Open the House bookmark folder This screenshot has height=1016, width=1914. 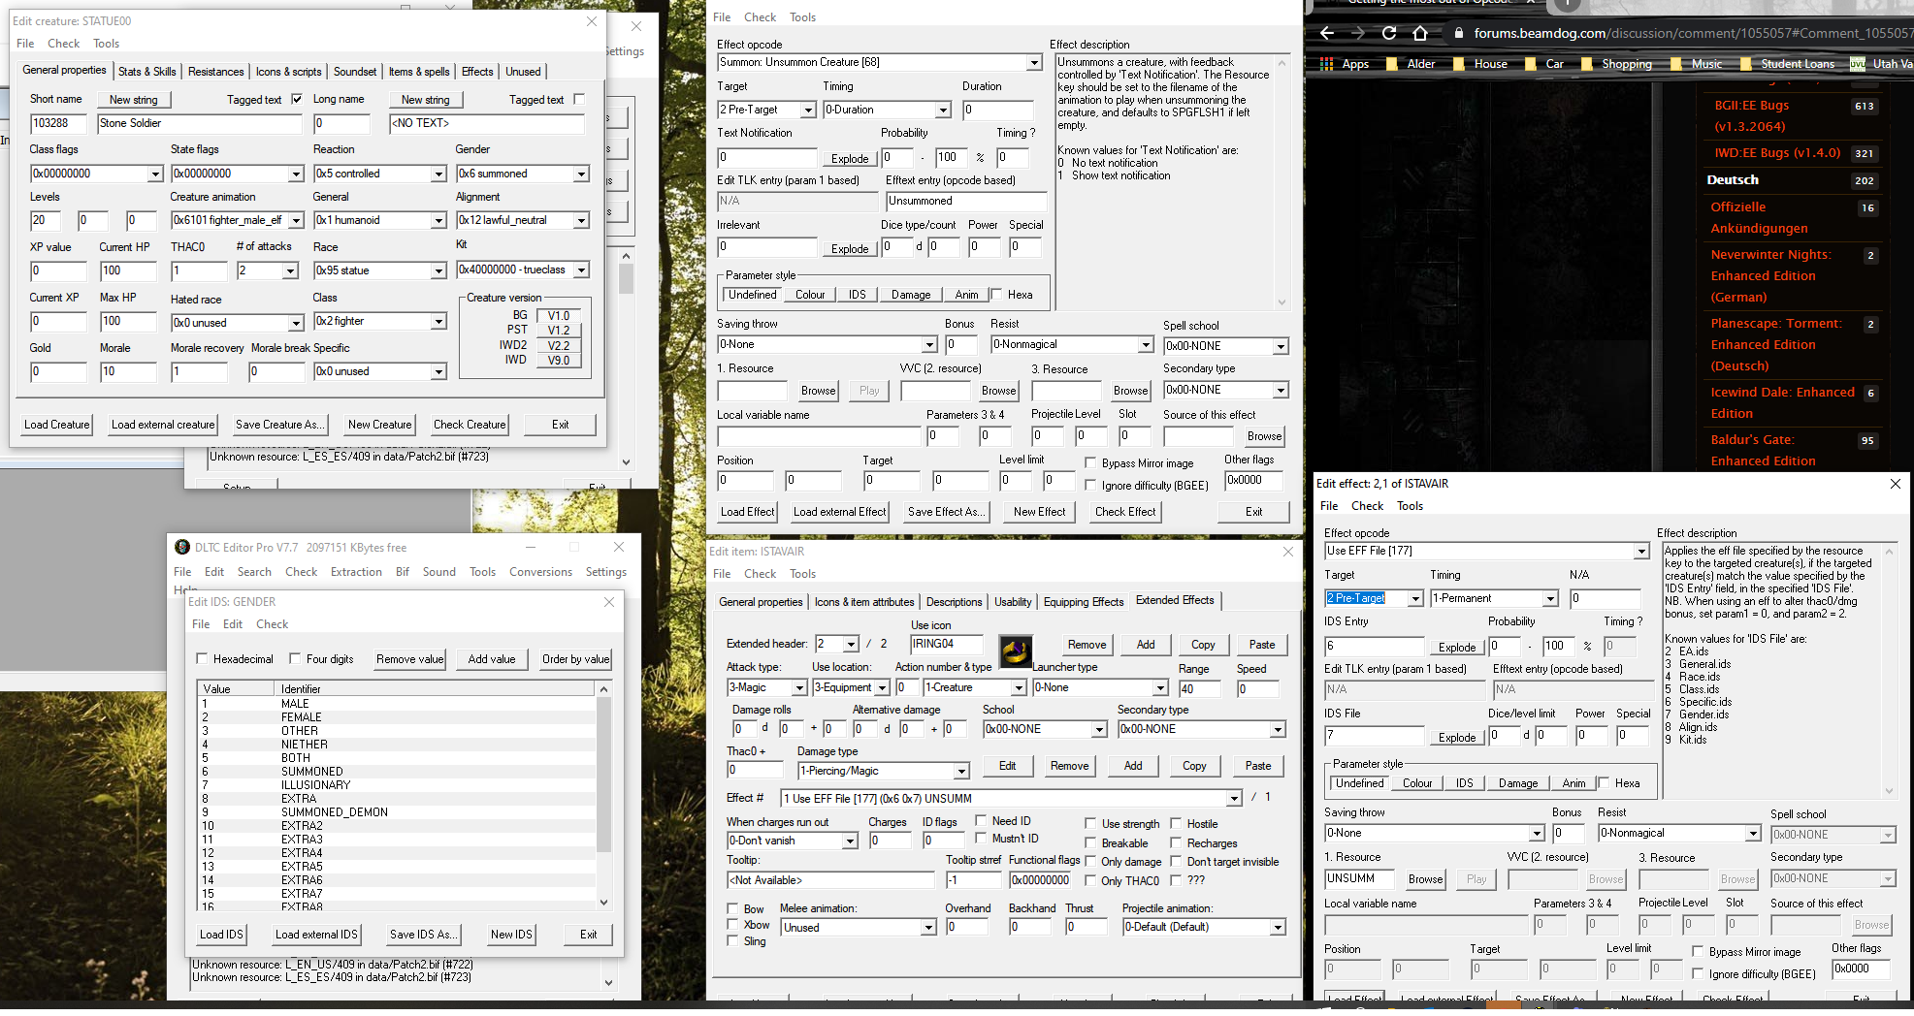1479,64
